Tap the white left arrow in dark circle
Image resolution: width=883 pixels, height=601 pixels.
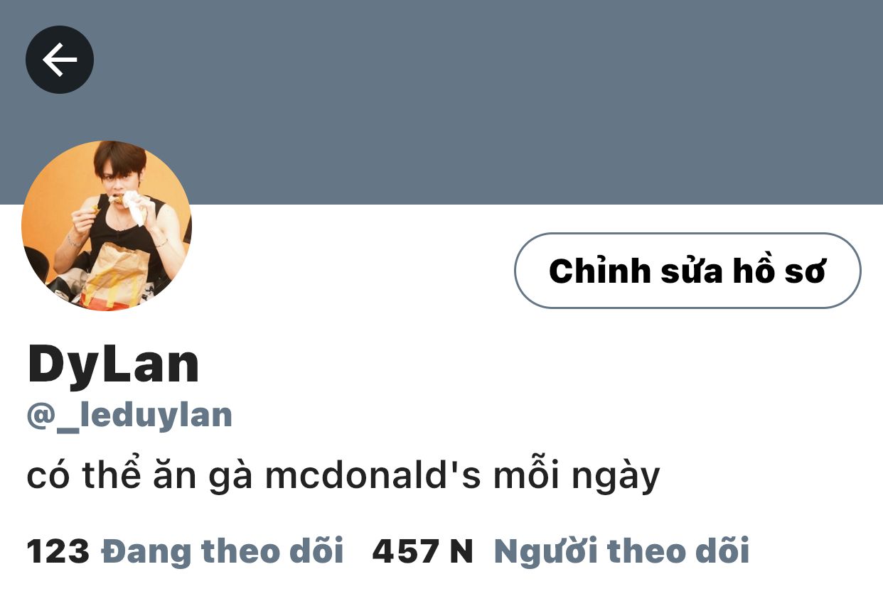[60, 60]
